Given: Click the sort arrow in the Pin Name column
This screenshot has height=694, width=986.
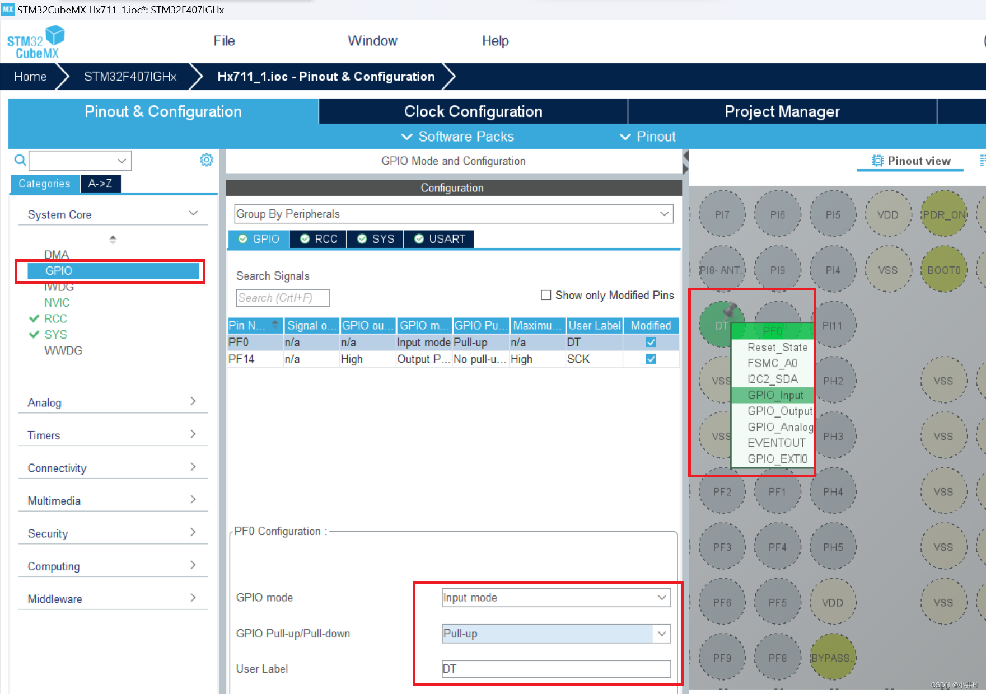Looking at the screenshot, I should (x=275, y=323).
